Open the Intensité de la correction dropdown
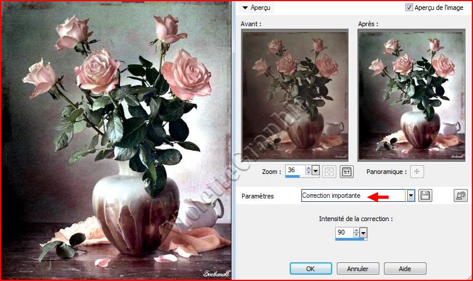Screen dimensions: 473x281 (x=364, y=233)
